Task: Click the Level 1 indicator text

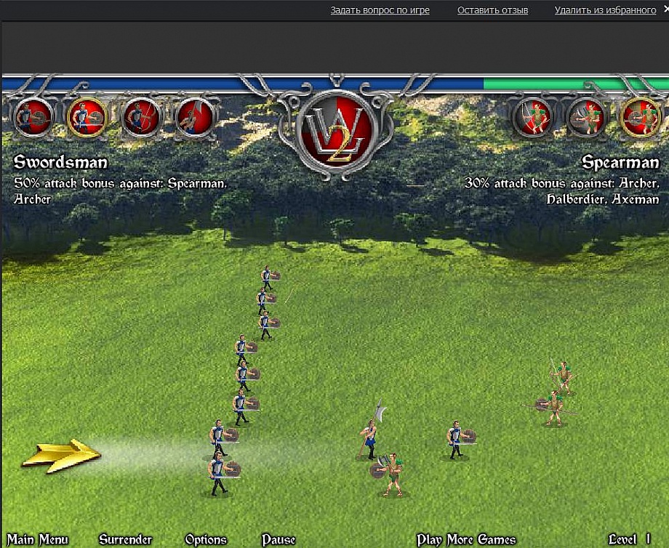Action: (x=630, y=539)
